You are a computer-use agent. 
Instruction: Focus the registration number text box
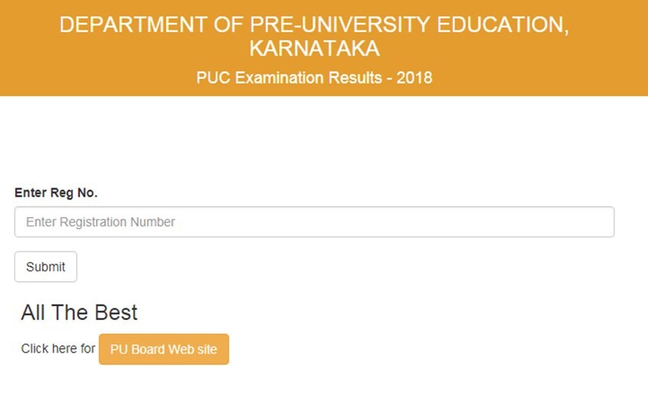click(x=314, y=222)
